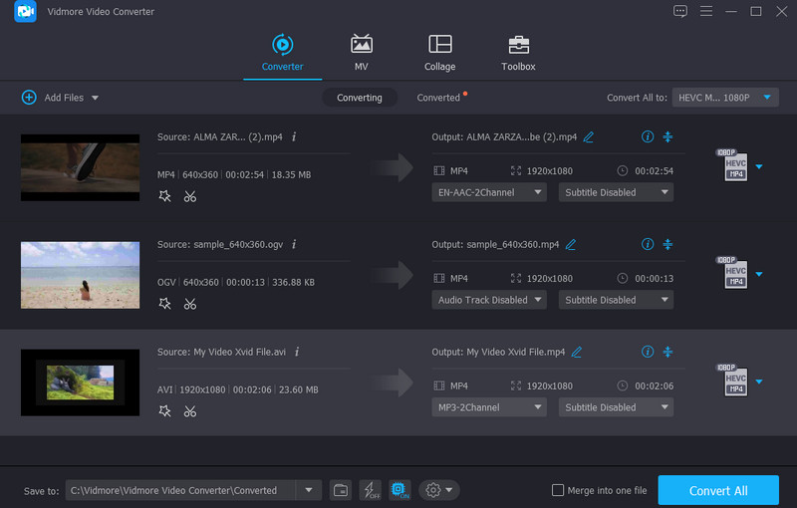Click the edit effects star icon for sample_640x360.ogv
This screenshot has height=508, width=797.
coord(165,304)
